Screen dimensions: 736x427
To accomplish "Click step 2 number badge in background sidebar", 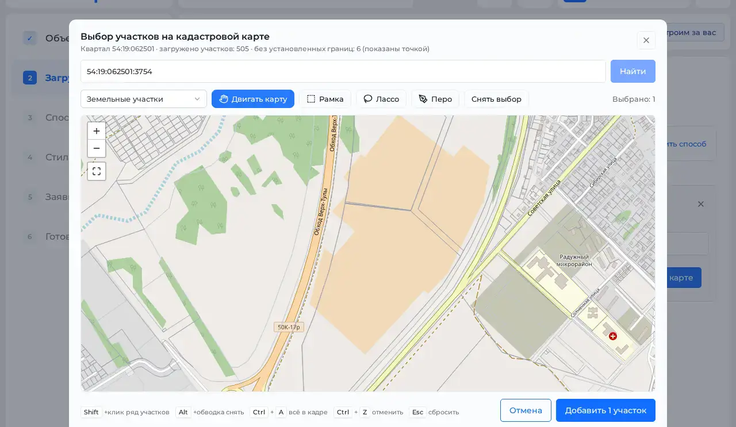I will point(30,78).
